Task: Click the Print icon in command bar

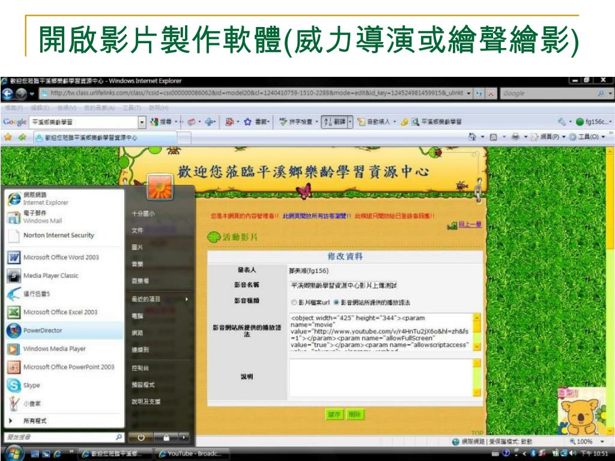Action: click(515, 137)
